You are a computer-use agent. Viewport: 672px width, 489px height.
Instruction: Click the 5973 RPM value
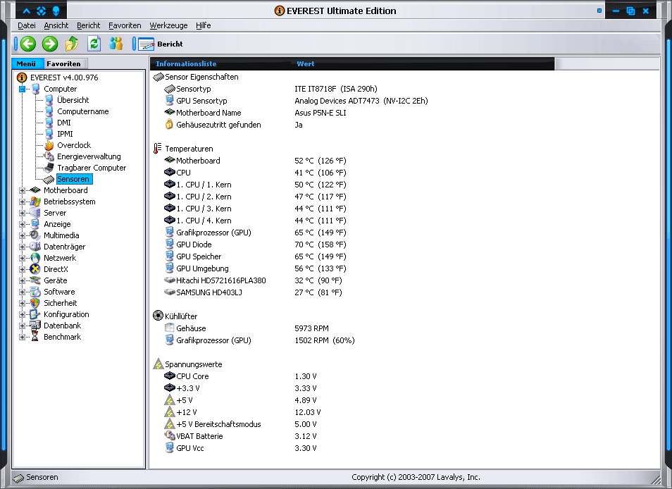point(311,328)
